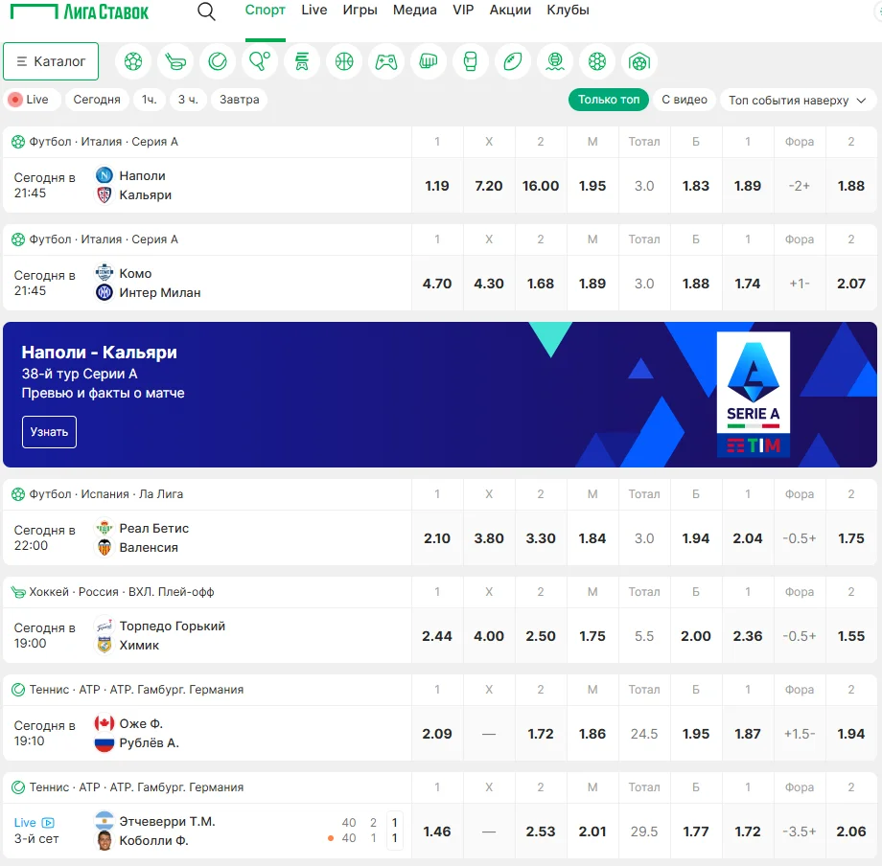This screenshot has height=866, width=882.
Task: Select the hockey stick sport icon
Action: [175, 62]
